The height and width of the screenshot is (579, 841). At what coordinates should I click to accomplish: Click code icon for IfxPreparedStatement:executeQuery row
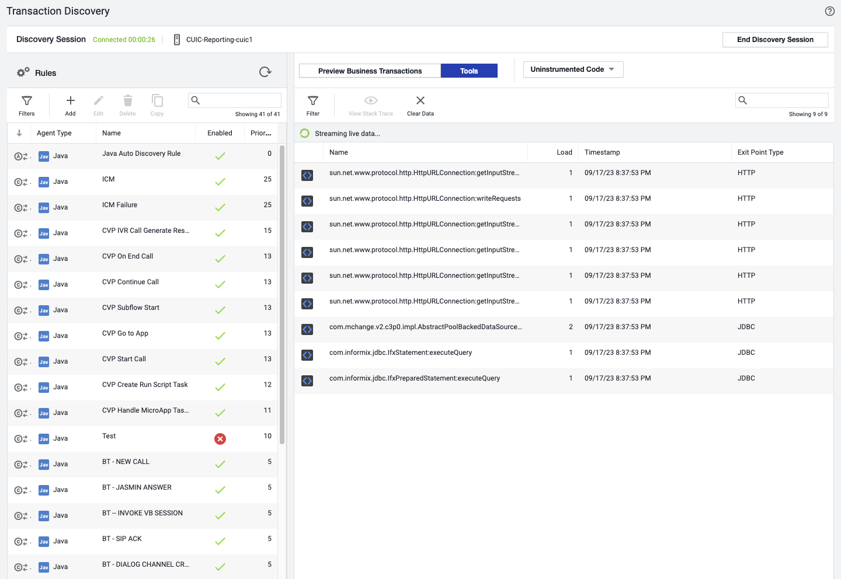[x=307, y=381]
